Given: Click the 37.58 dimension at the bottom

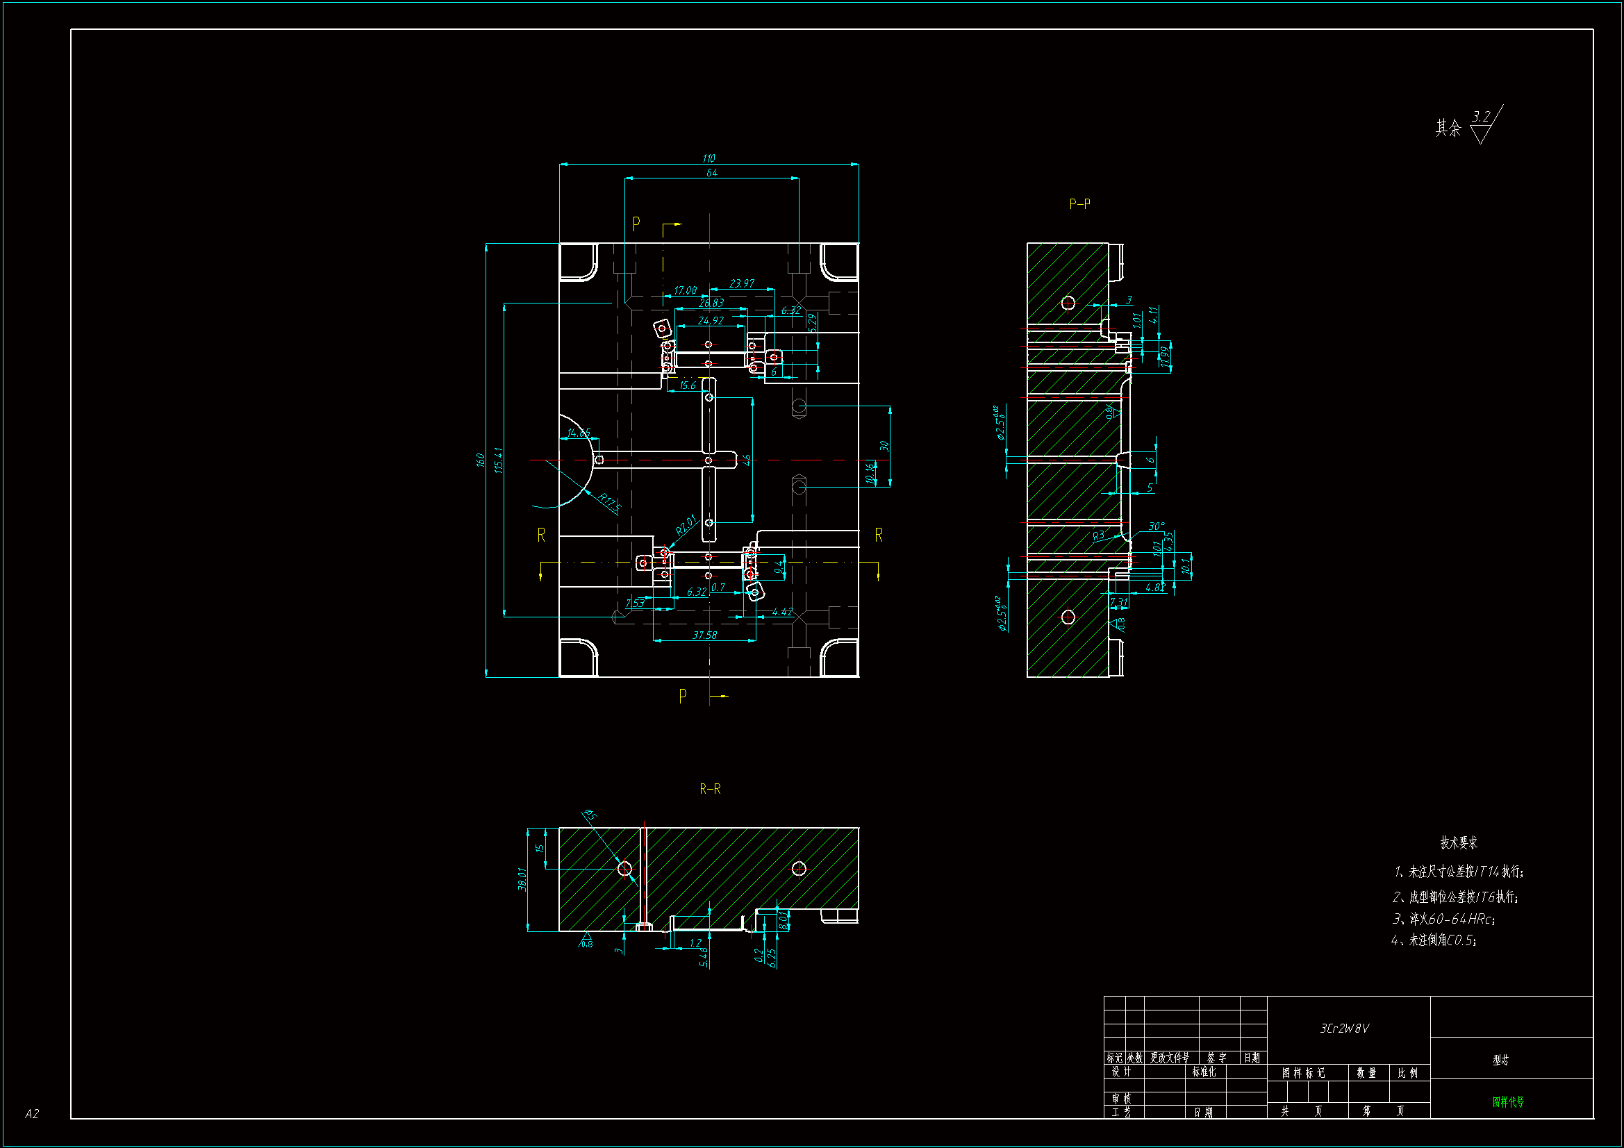Looking at the screenshot, I should [704, 635].
